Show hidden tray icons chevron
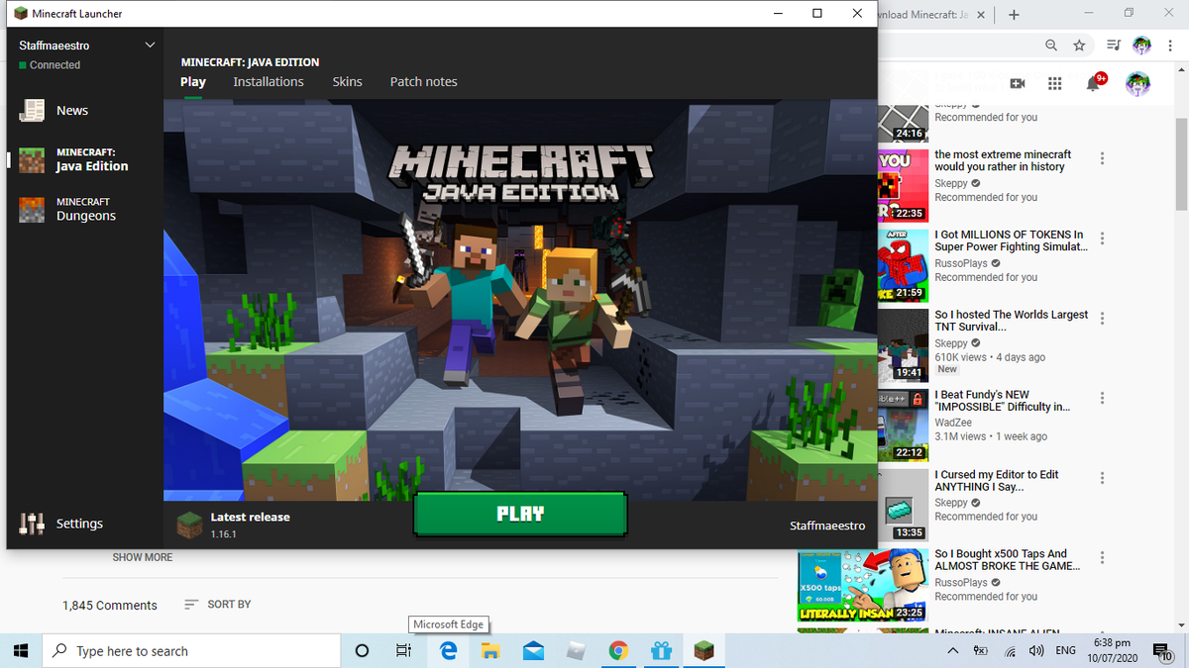Screen dimensions: 1189x668 tap(953, 651)
